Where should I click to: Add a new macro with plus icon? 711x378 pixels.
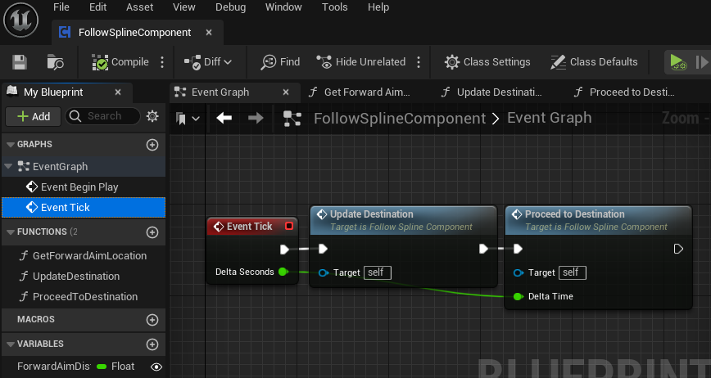point(152,320)
